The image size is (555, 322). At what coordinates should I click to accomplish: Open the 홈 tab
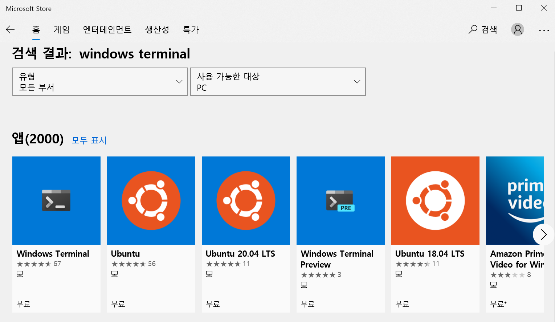click(x=36, y=30)
